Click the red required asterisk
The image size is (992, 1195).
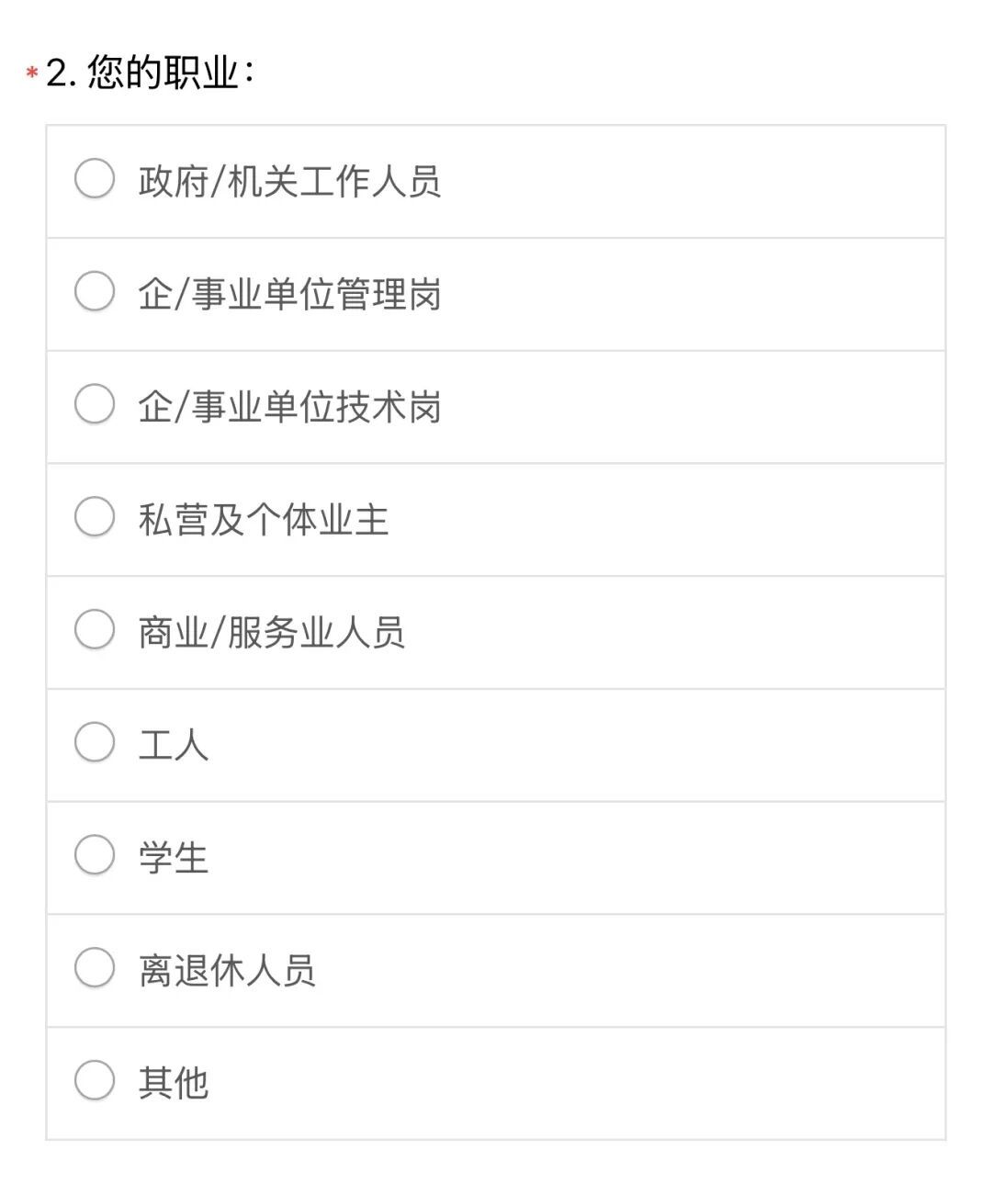tap(32, 73)
